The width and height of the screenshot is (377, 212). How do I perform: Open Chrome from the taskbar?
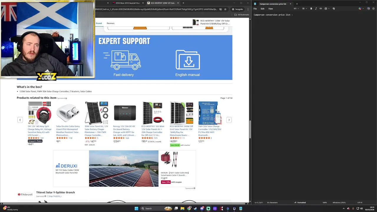pyautogui.click(x=189, y=208)
